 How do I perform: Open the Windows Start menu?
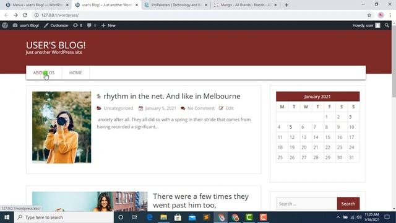coord(7,217)
